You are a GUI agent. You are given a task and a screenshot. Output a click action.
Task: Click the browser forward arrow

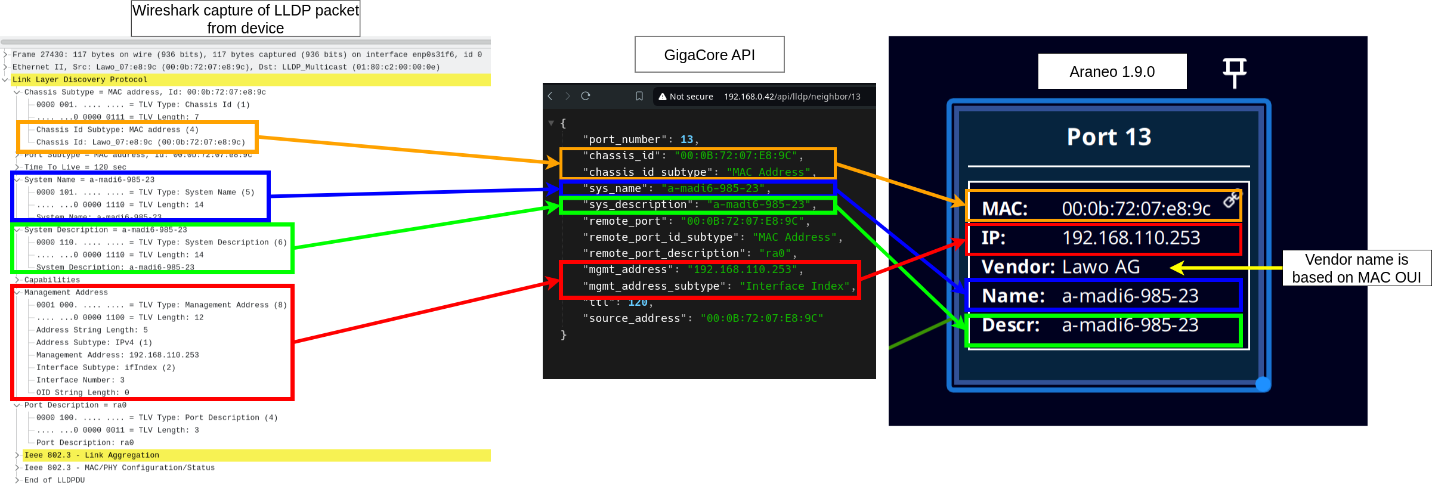pos(567,96)
